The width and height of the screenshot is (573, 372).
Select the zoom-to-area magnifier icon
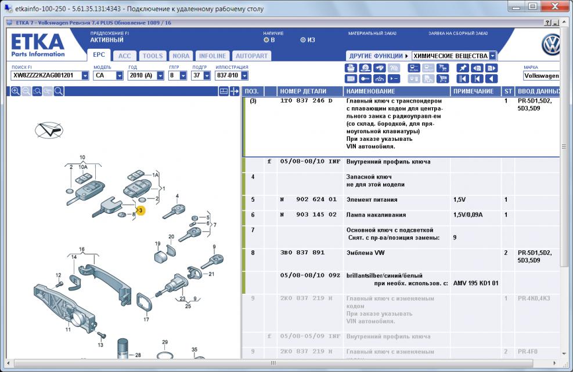[x=37, y=91]
